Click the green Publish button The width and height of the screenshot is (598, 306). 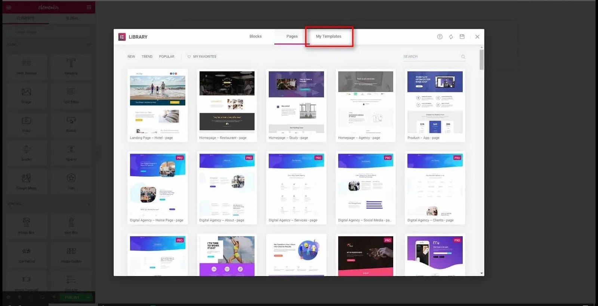72,297
